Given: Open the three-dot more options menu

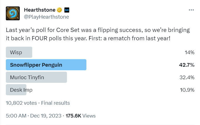Looking at the screenshot, I should [x=191, y=10].
